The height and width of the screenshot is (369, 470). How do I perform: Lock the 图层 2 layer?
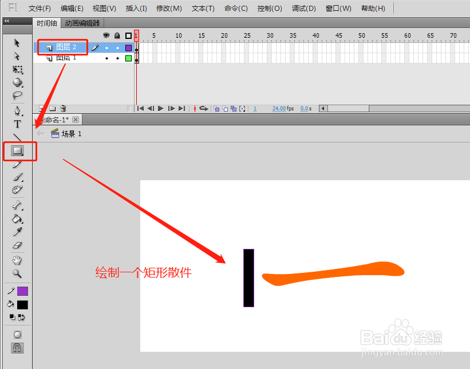(x=117, y=48)
